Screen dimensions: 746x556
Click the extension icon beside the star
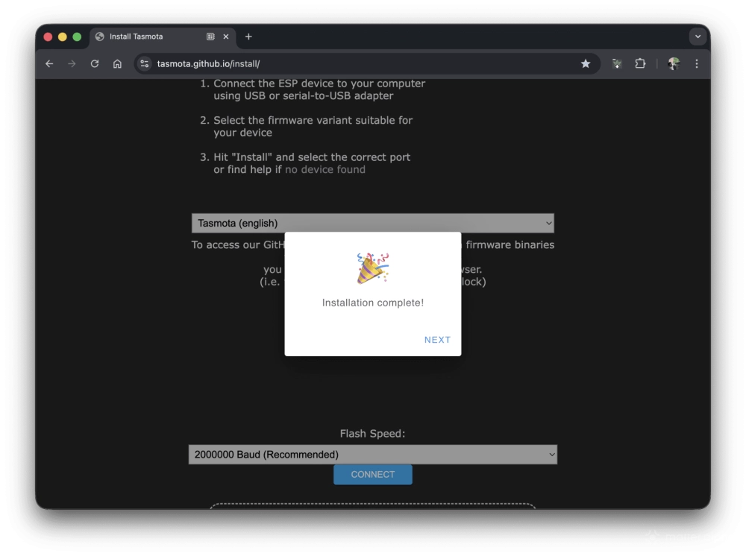[x=617, y=64]
